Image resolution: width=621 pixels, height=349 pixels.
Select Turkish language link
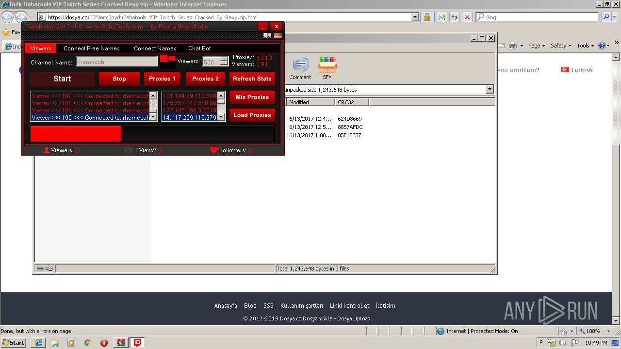(577, 70)
